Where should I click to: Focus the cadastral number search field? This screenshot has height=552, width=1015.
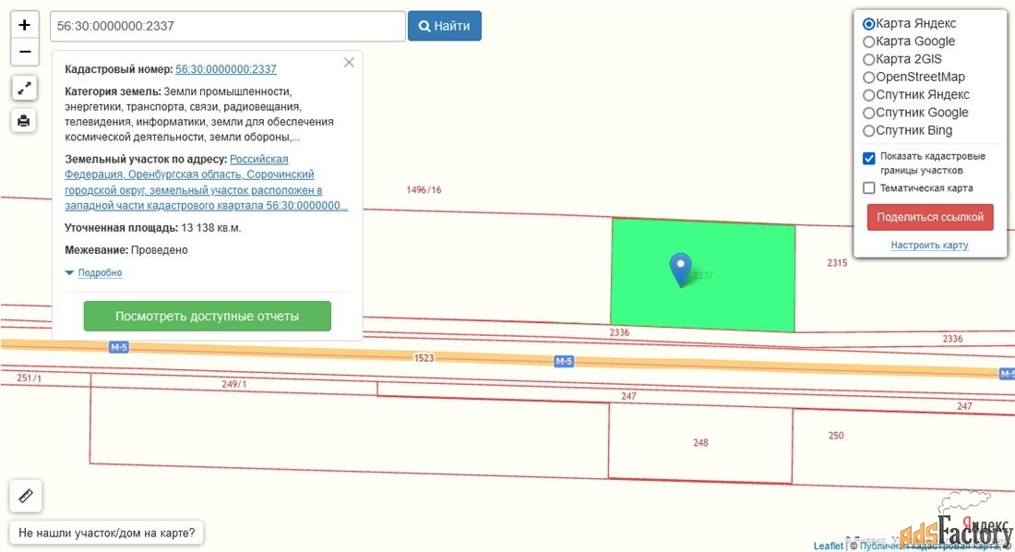click(x=227, y=26)
